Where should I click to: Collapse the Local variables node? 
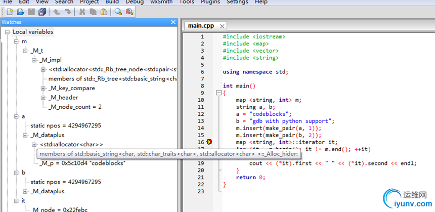tap(7, 32)
